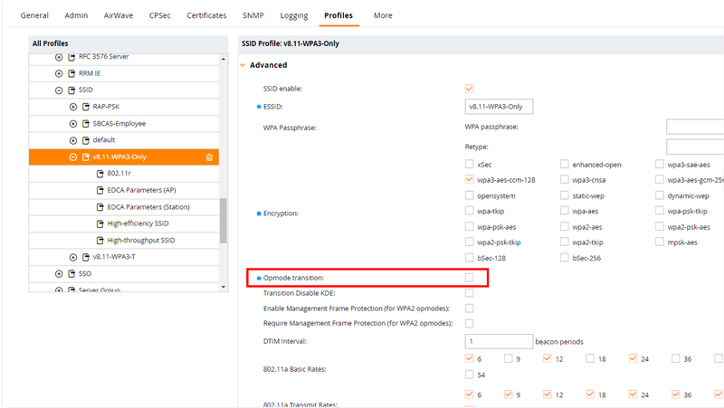
Task: Click the profile icon next to RFC 3576 Server
Action: tap(71, 57)
